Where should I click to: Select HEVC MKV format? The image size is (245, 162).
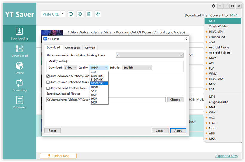[x=223, y=79]
